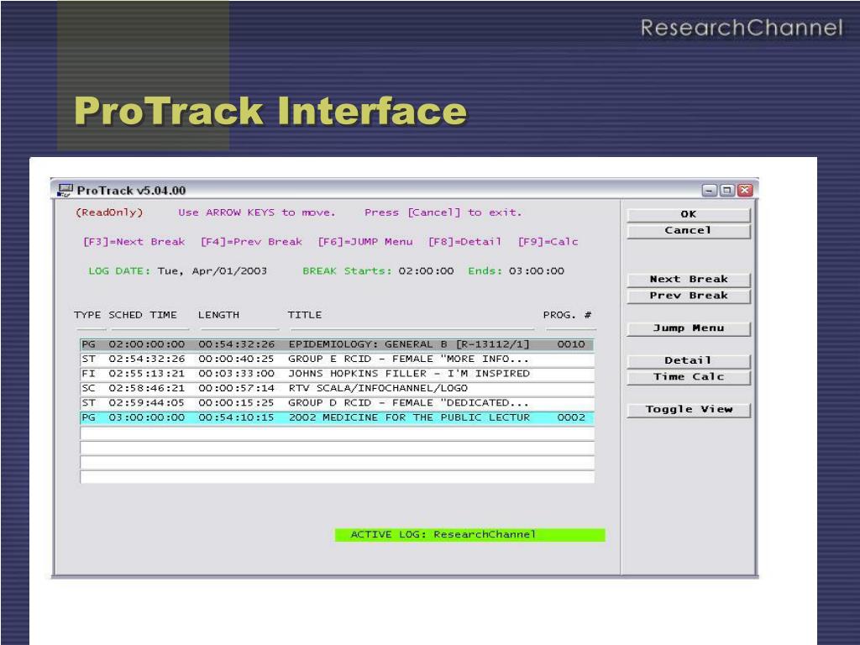Click the log date Tue, Apr/01/2003
The height and width of the screenshot is (645, 860).
(x=212, y=271)
